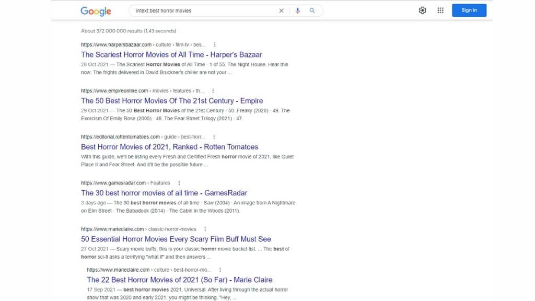Click the harpersbazaar.com URL breadcrumb

(x=143, y=45)
